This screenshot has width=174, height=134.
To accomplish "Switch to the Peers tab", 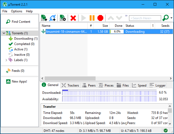I will click(x=89, y=85).
